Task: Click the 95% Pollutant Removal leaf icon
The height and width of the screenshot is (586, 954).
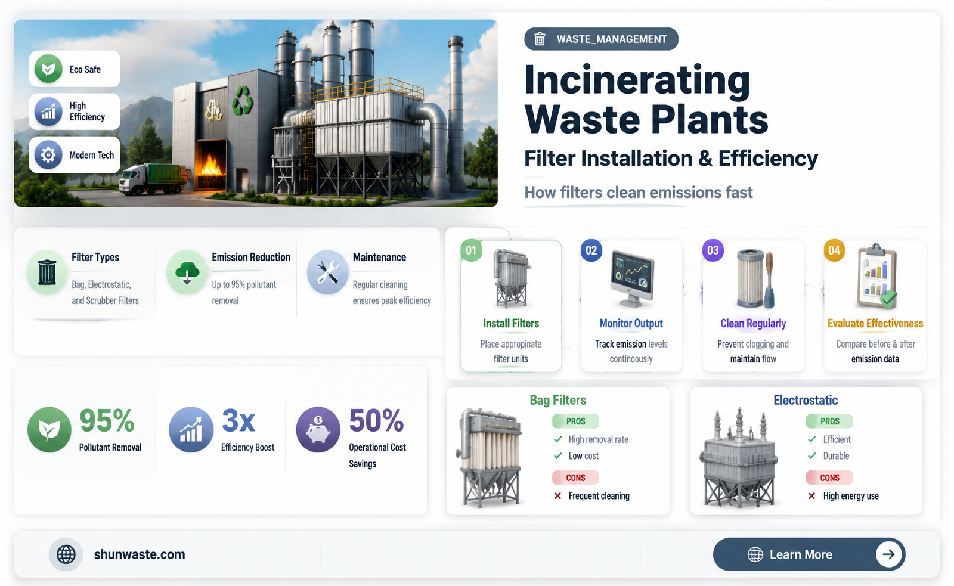Action: [x=49, y=429]
